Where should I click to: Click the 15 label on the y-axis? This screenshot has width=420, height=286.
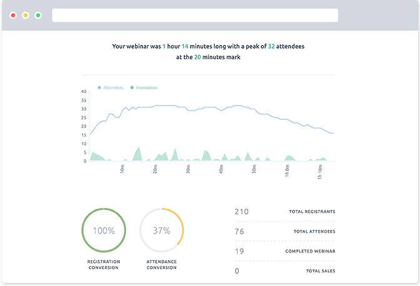(x=84, y=135)
